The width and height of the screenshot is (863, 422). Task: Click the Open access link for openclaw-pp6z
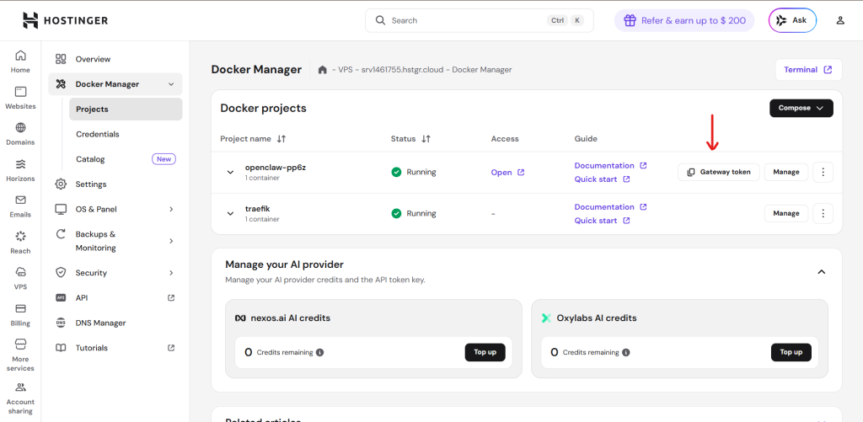click(x=507, y=172)
